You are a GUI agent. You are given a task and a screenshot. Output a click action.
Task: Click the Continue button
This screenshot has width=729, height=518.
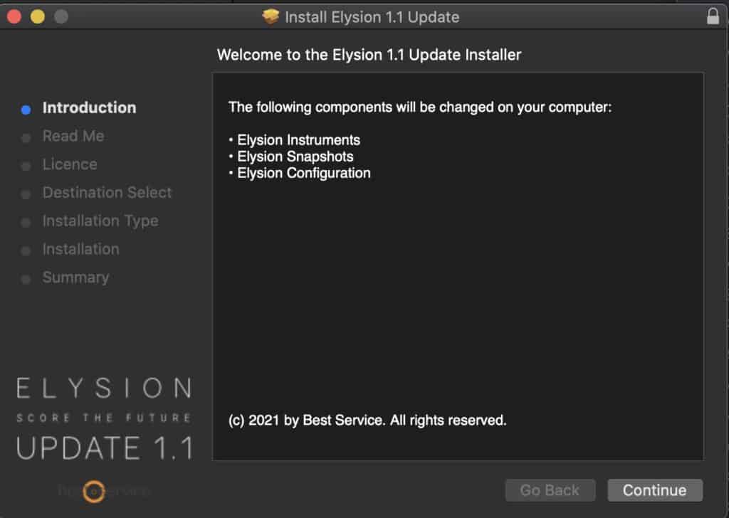pyautogui.click(x=654, y=490)
